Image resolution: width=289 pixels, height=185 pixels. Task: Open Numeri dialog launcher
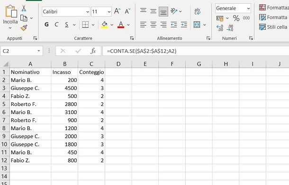[251, 38]
